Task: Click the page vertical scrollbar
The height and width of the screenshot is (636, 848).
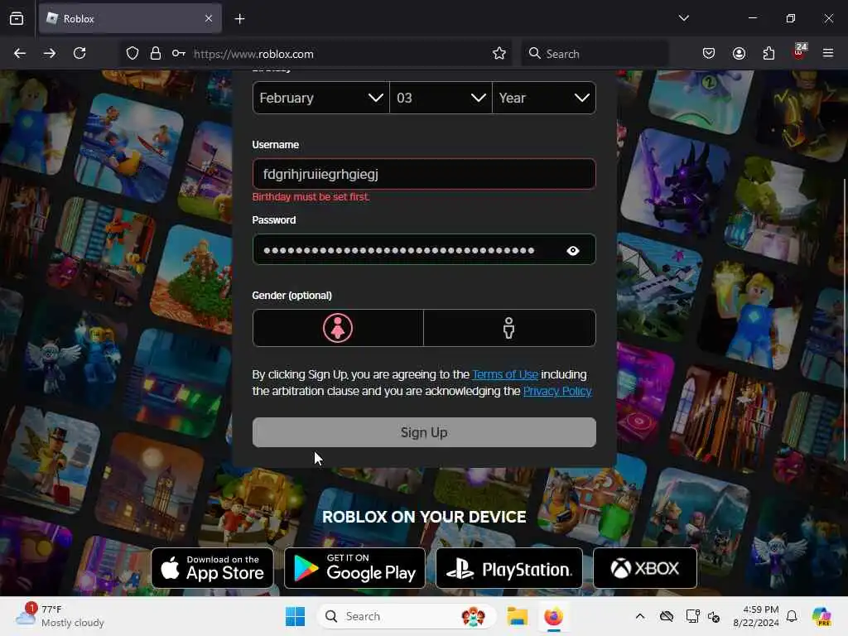Action: 845,320
